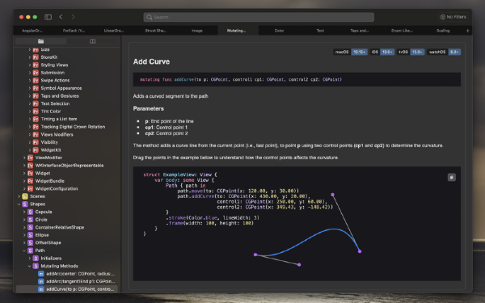This screenshot has height=303, width=485.
Task: Expand the Capsule shape item
Action: (x=24, y=212)
